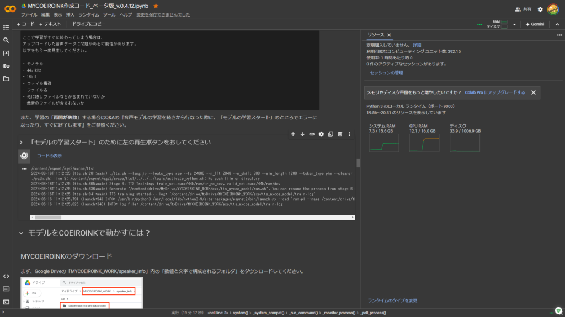Viewport: 565px width, 317px height.
Task: Open the cell settings gear
Action: tap(321, 134)
